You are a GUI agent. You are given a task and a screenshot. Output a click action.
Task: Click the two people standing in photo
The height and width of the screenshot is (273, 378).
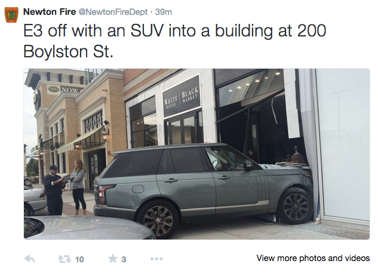pos(66,188)
